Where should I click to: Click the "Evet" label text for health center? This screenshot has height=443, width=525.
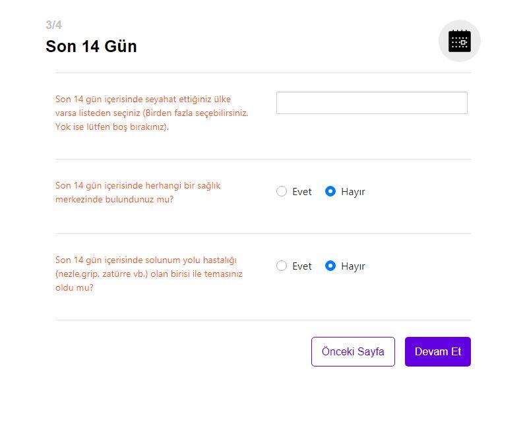pos(302,192)
